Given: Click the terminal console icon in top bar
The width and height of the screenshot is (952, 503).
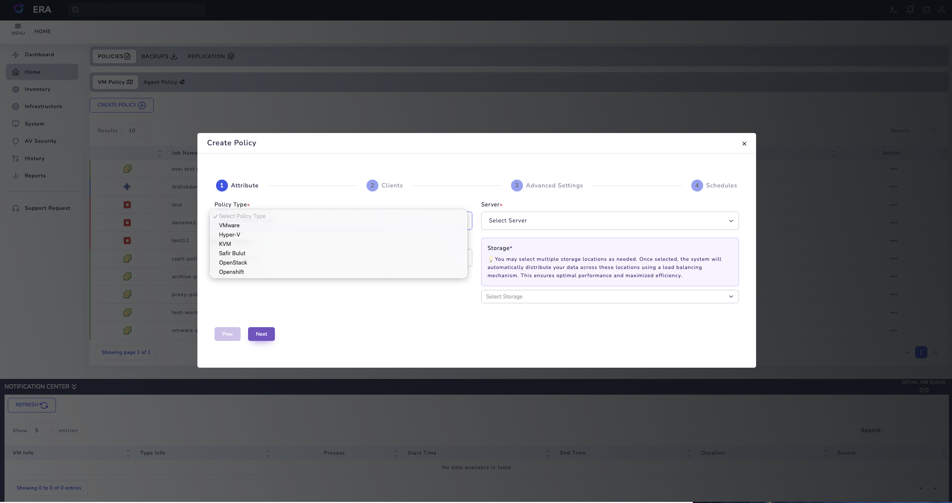Looking at the screenshot, I should (x=894, y=10).
